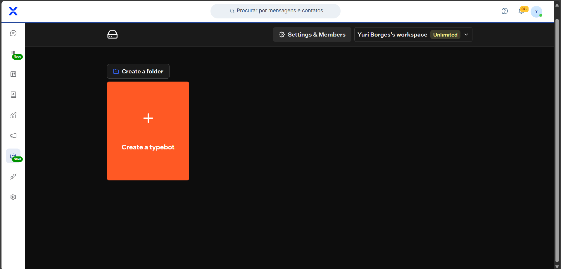Click the typebot drive icon in header
561x269 pixels.
[x=113, y=35]
